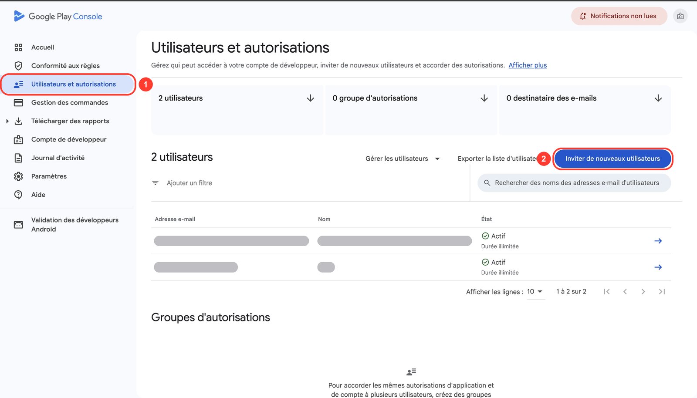The width and height of the screenshot is (697, 398).
Task: Click the Gestion des commandes card icon
Action: [18, 103]
